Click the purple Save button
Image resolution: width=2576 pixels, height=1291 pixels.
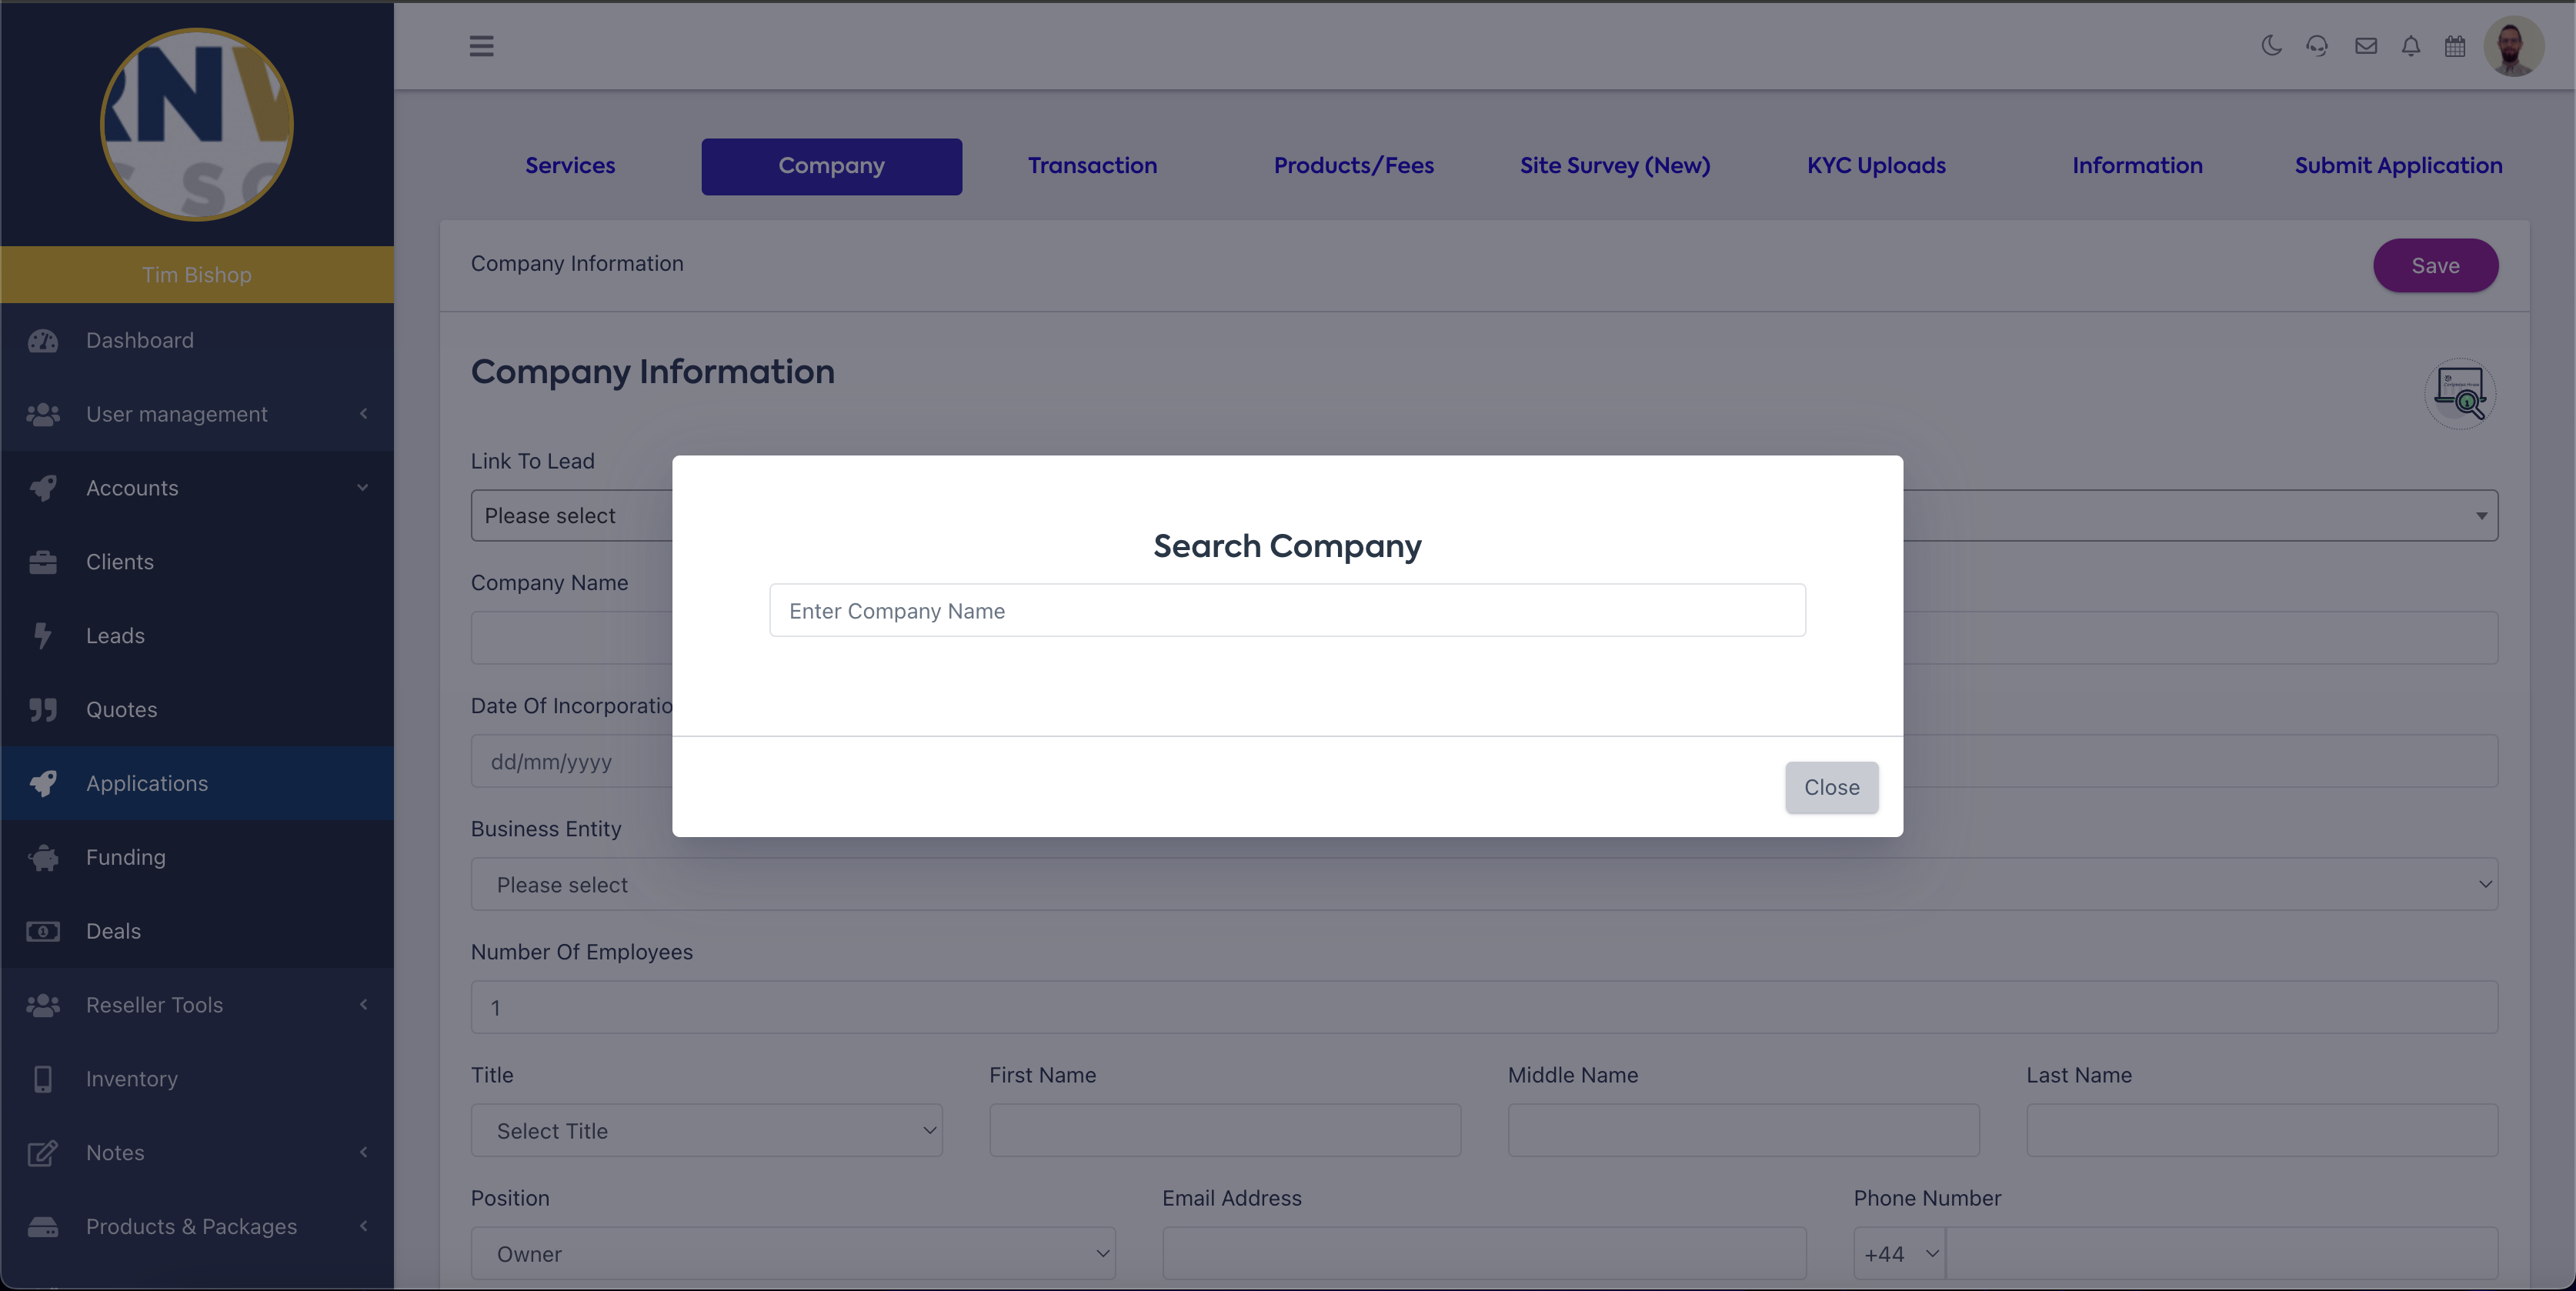[2435, 266]
